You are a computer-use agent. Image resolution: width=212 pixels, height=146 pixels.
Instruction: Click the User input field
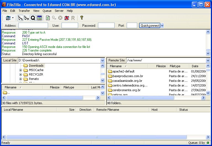[70, 25]
